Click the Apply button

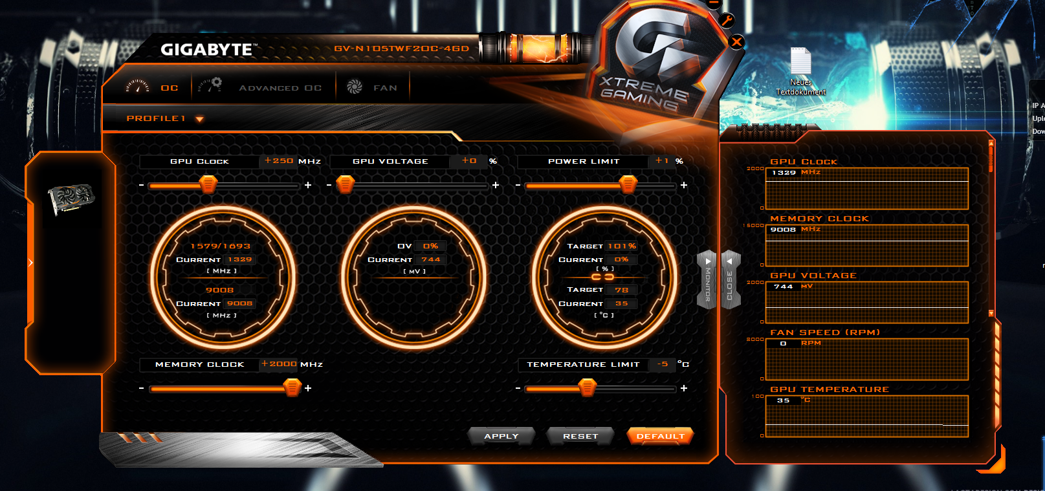point(501,436)
